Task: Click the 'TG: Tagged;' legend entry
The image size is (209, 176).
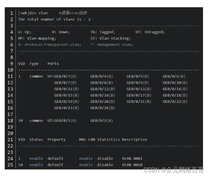Action: point(103,32)
